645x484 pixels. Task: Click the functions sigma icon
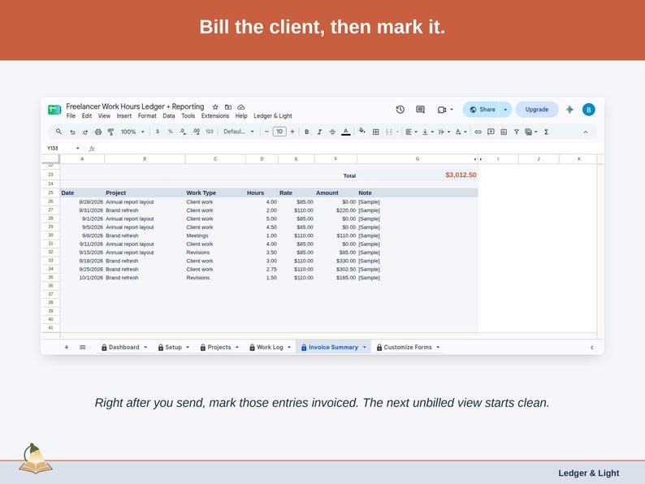point(546,132)
